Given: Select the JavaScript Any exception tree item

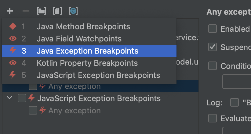Looking at the screenshot, I should pyautogui.click(x=74, y=111).
